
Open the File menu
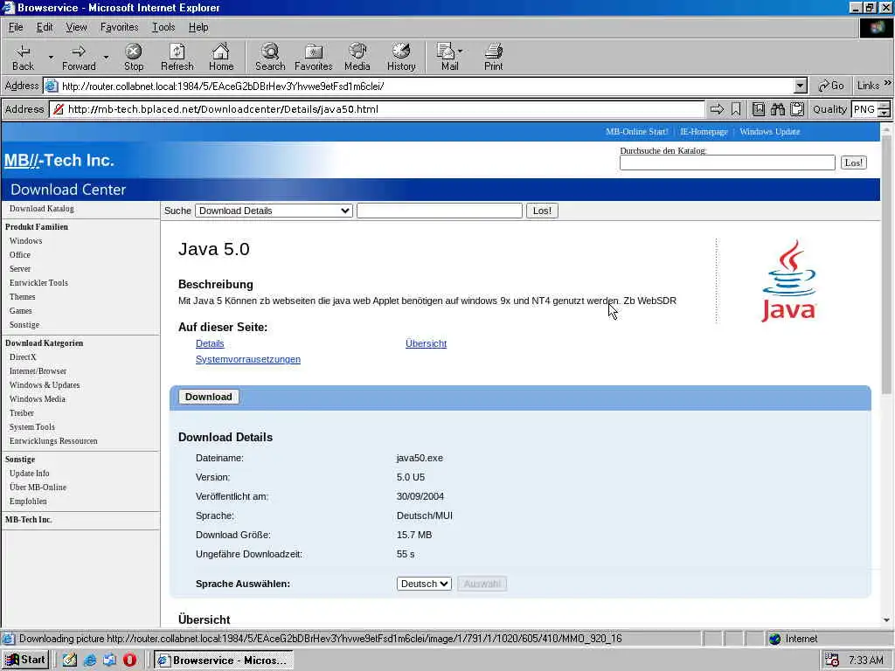(16, 27)
